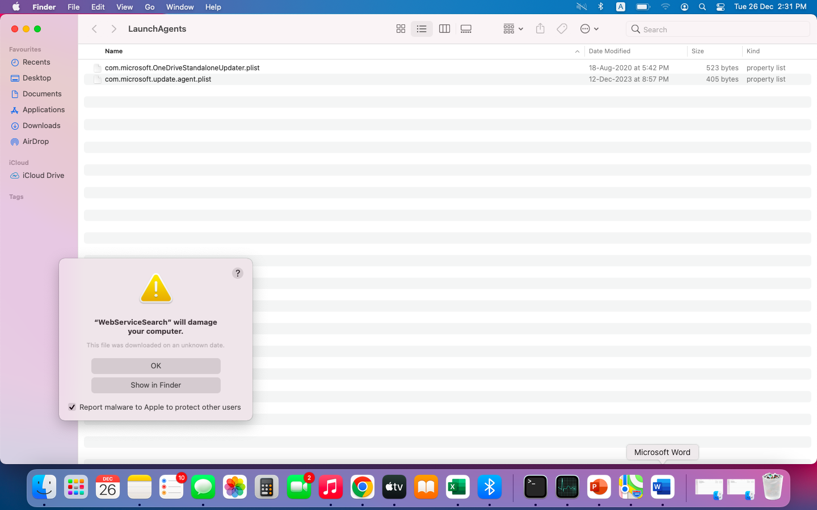Open the More actions dropdown menu

[x=589, y=28]
